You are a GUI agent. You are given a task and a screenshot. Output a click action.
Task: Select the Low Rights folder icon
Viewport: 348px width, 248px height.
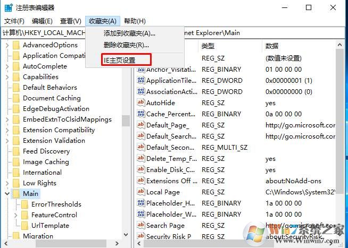(16, 183)
